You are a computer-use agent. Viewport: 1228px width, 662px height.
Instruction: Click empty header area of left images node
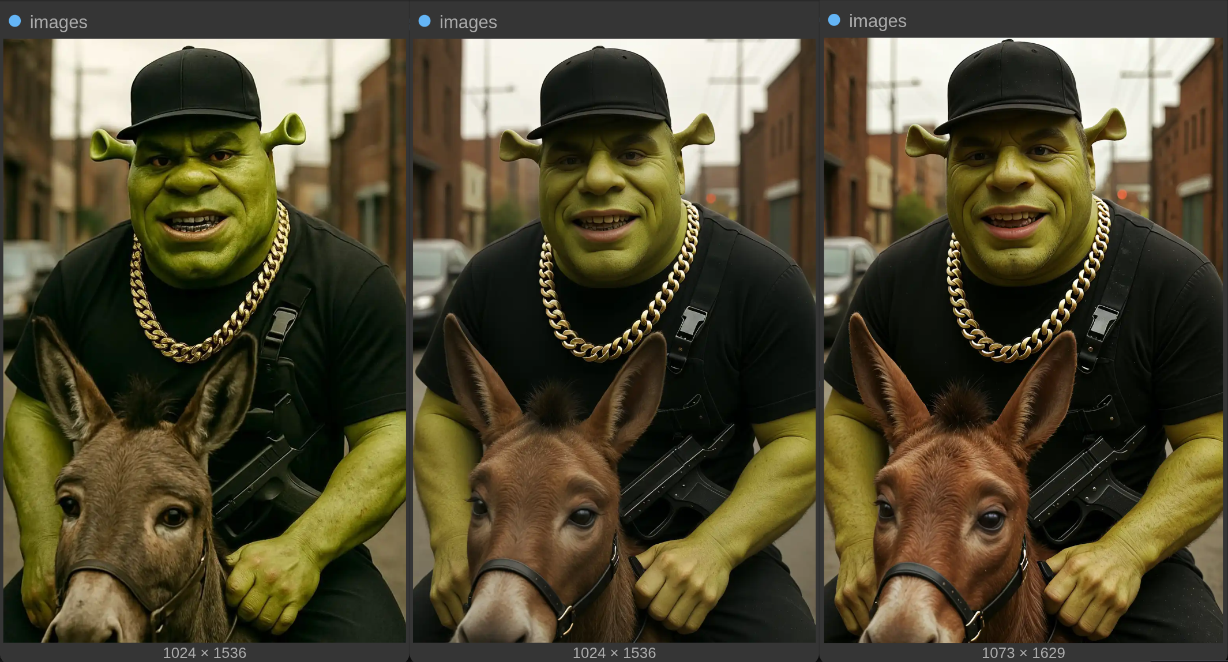click(x=260, y=21)
